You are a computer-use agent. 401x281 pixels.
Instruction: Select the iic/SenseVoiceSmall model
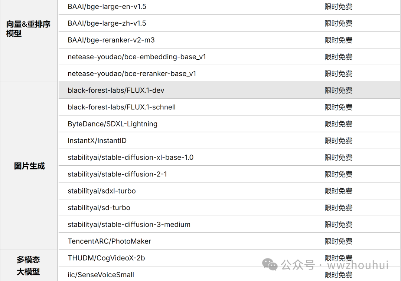click(x=101, y=275)
